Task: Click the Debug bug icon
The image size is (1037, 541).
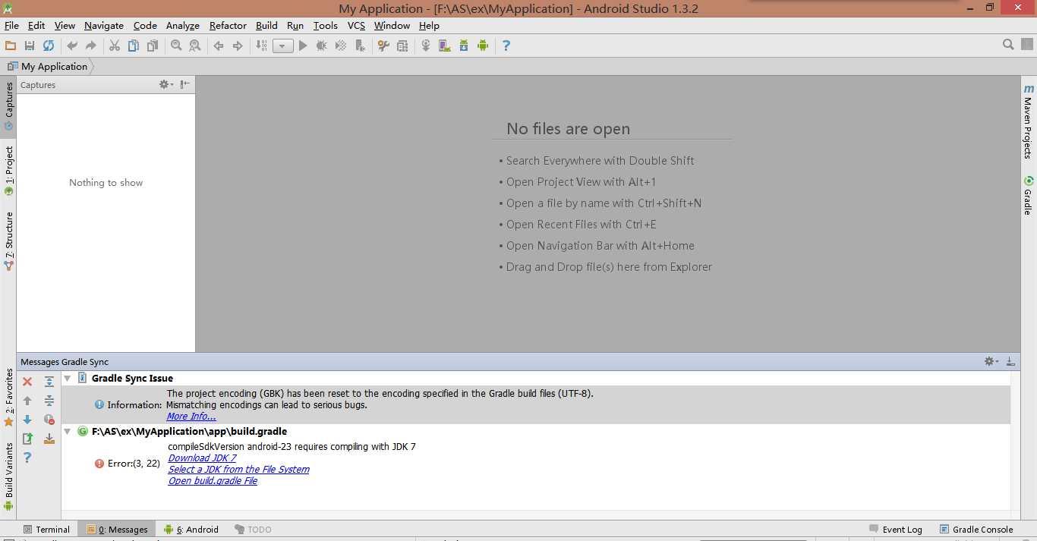Action: pyautogui.click(x=322, y=46)
